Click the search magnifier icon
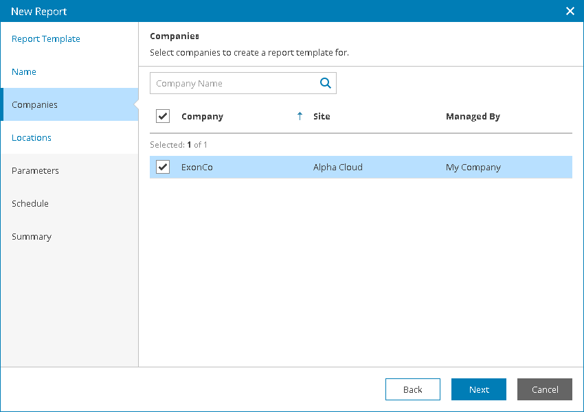 click(326, 83)
